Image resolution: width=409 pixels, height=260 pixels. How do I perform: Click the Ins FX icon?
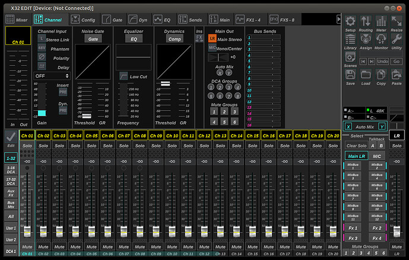[199, 38]
